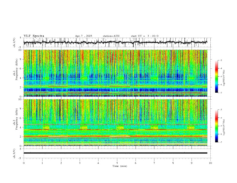Click the ch.1 PSD color scale bar
Viewport: 237px width, 183px height.
pyautogui.click(x=216, y=77)
